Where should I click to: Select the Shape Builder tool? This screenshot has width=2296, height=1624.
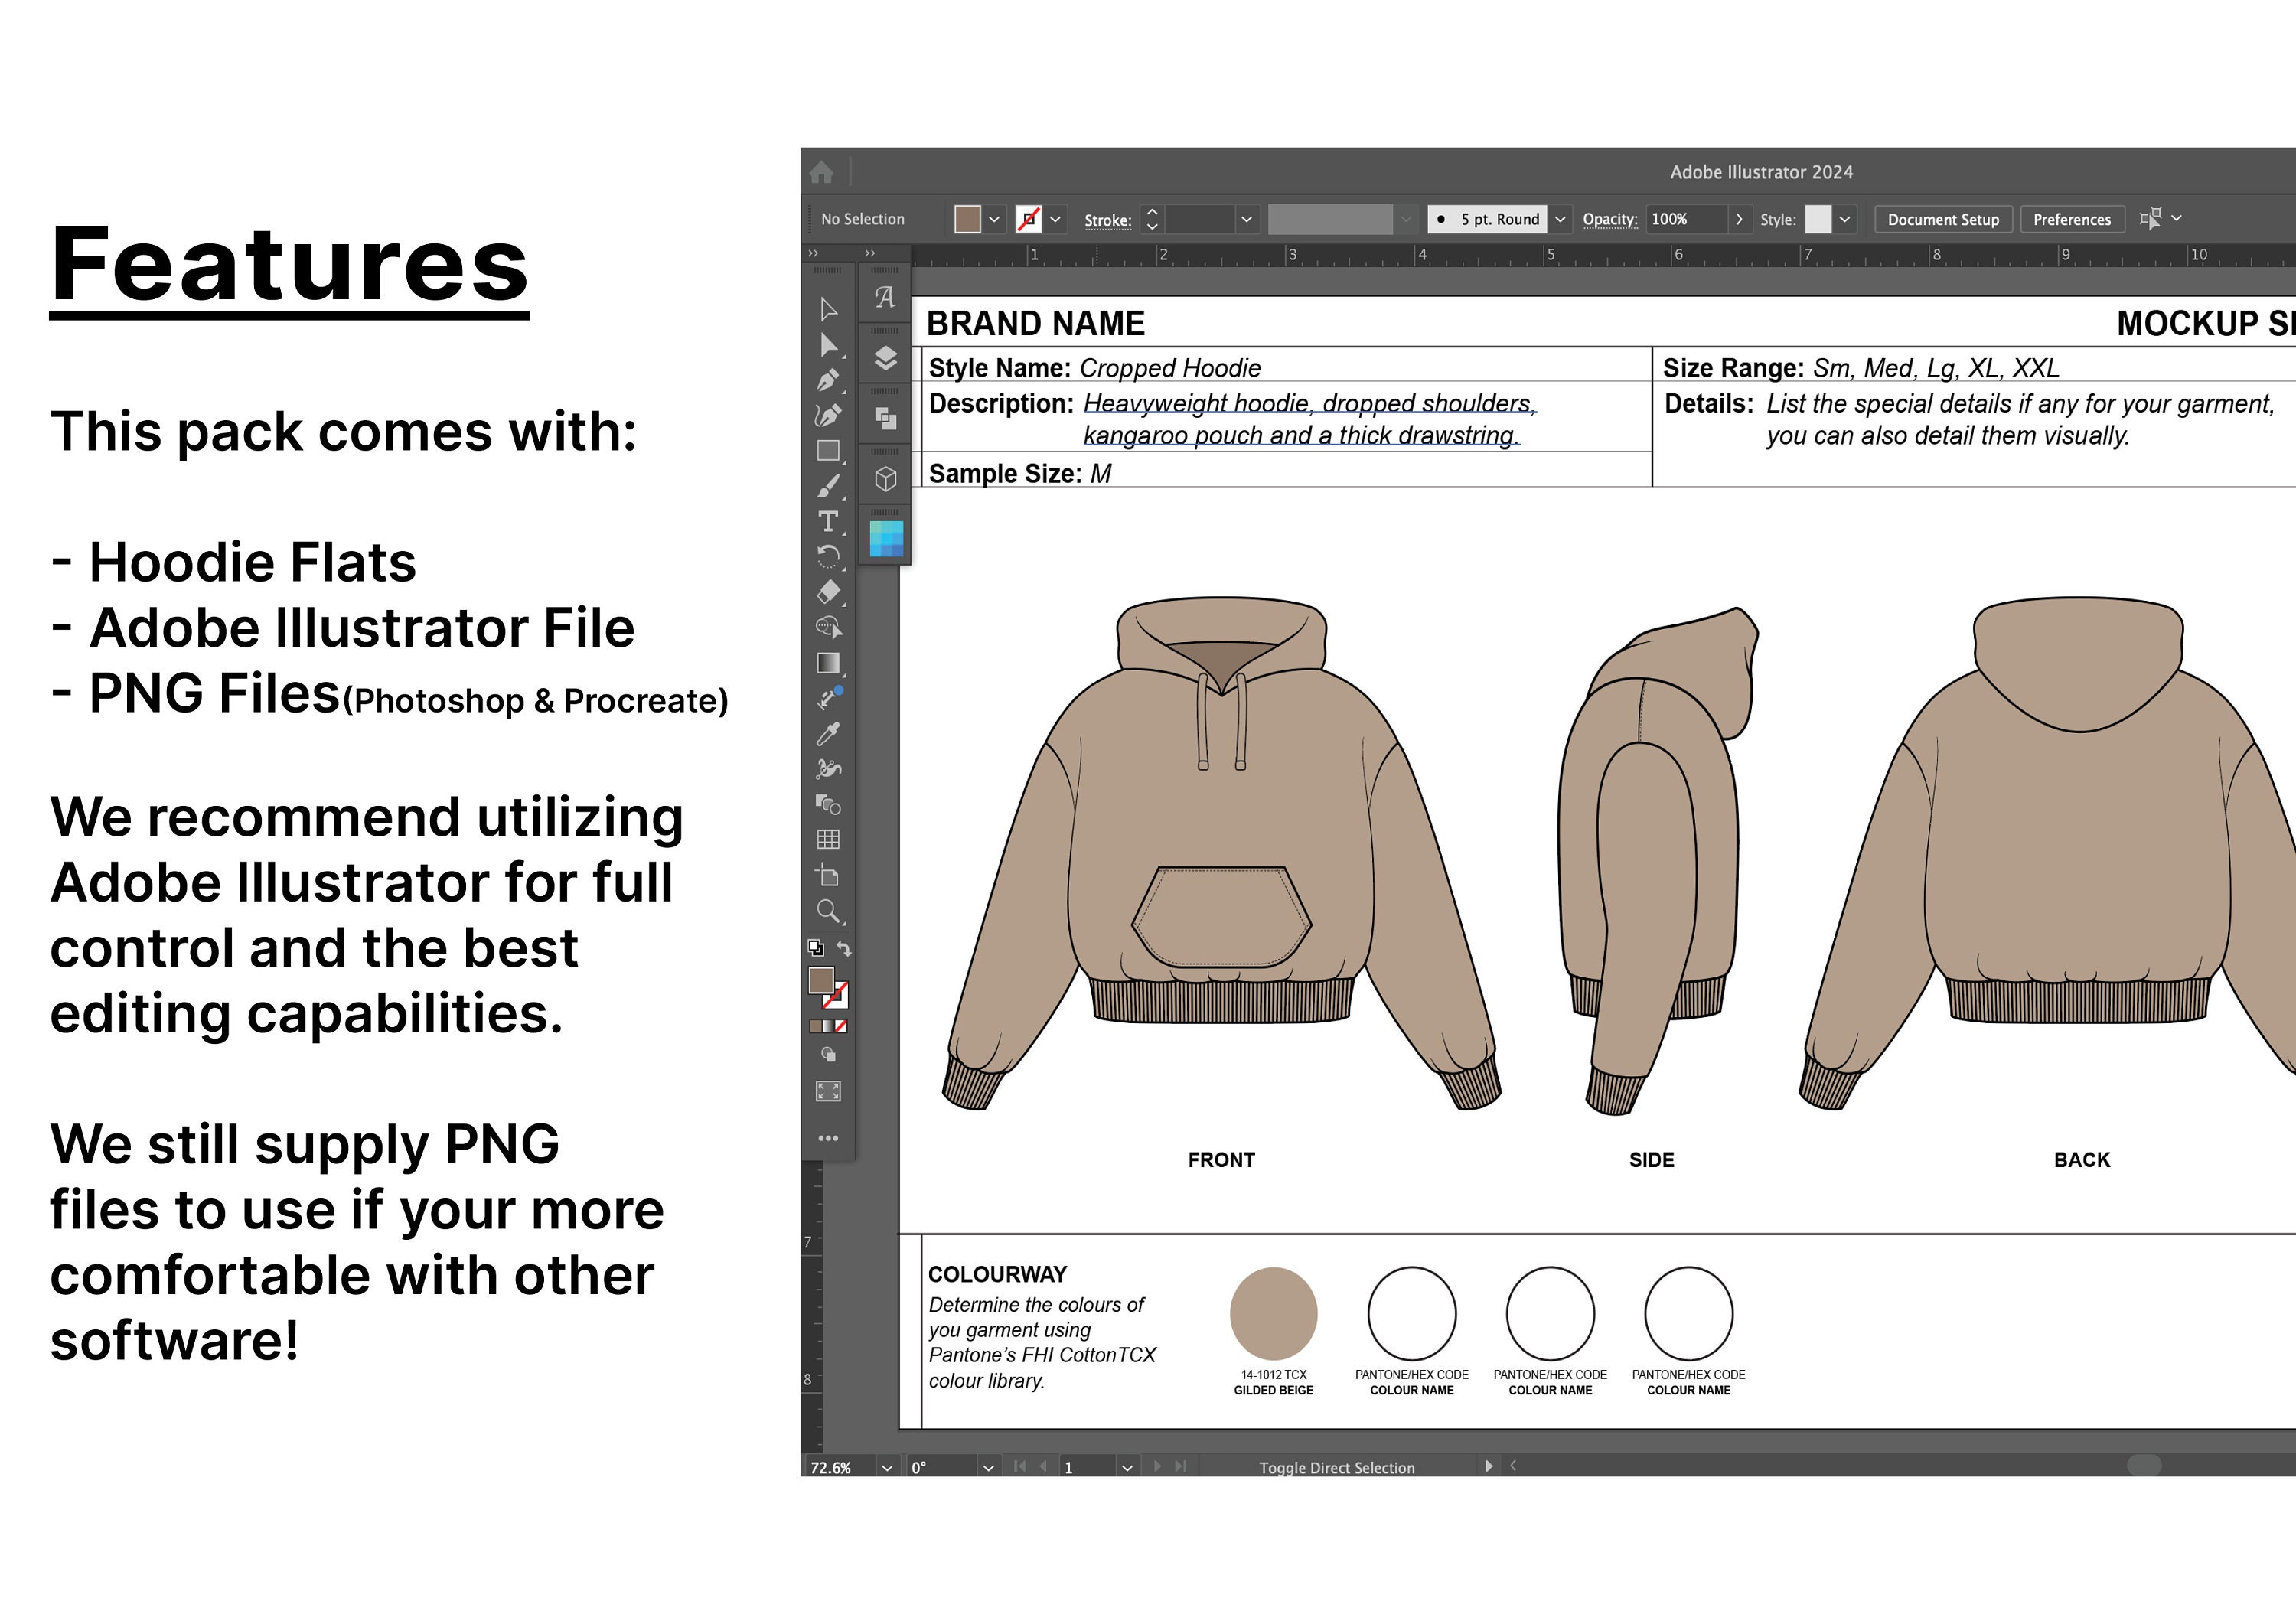pos(828,627)
